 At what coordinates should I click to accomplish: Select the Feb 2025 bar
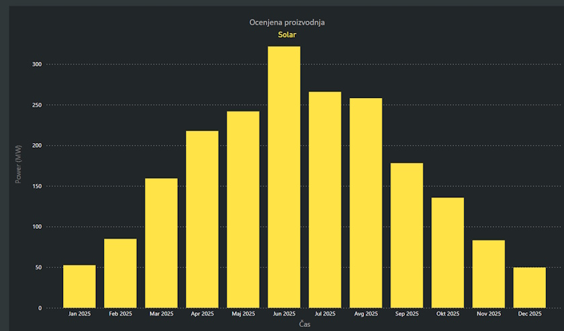[x=120, y=273]
